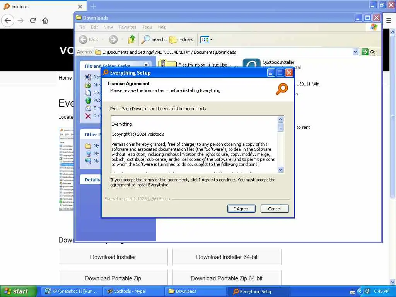Click the Up folder icon
This screenshot has width=396, height=297.
click(x=132, y=39)
